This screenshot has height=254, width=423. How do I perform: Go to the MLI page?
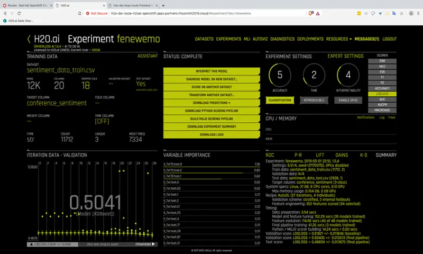coord(247,39)
